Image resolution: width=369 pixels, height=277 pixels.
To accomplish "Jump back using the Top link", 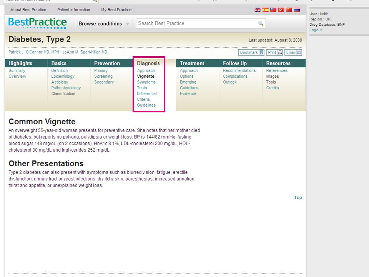I will click(298, 197).
